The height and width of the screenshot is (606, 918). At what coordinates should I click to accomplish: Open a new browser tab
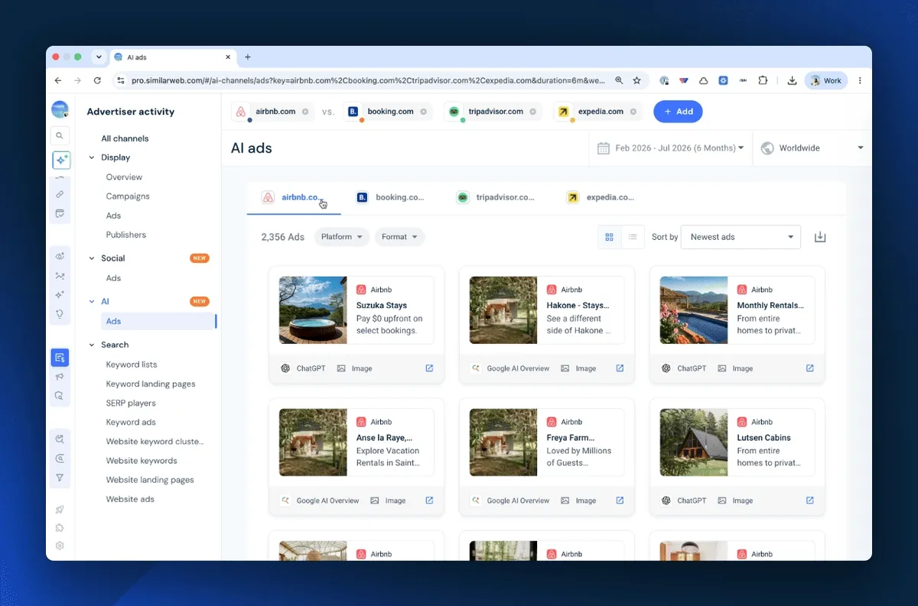[248, 57]
